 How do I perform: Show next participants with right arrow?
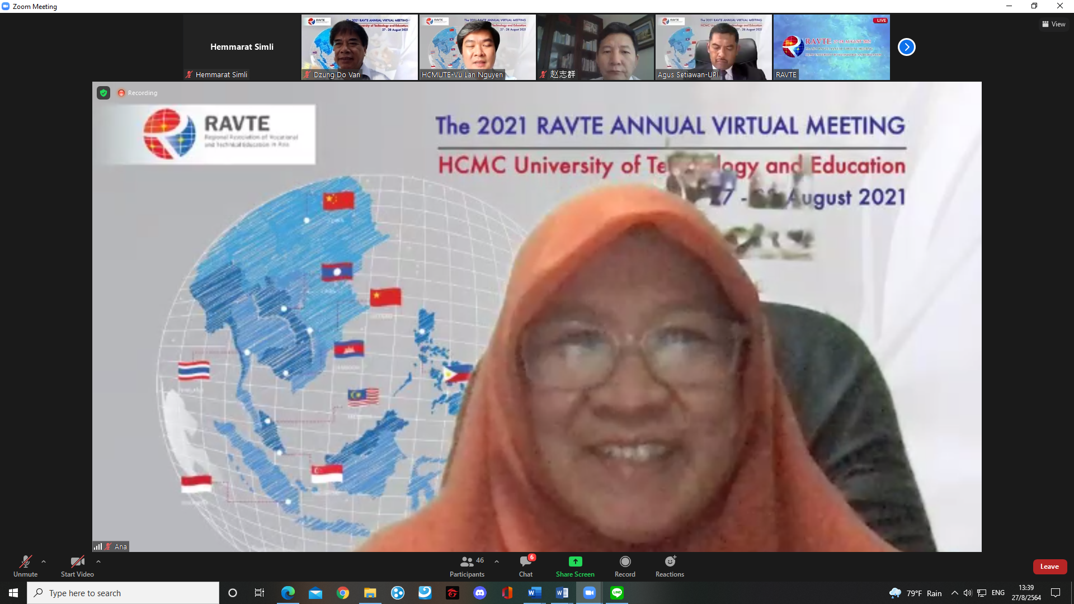pyautogui.click(x=906, y=47)
